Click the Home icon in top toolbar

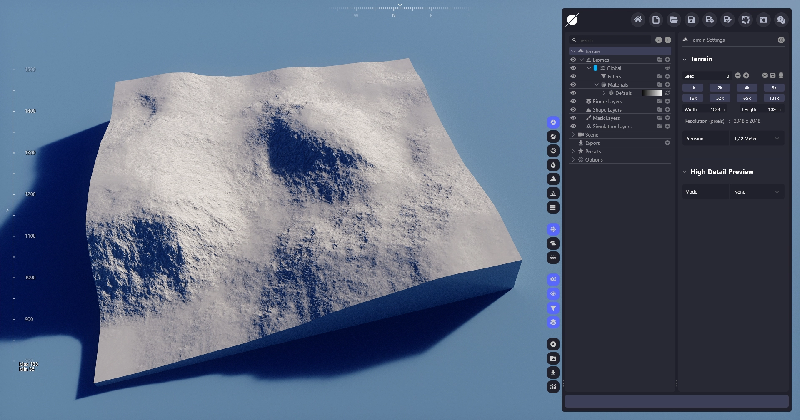click(x=637, y=20)
